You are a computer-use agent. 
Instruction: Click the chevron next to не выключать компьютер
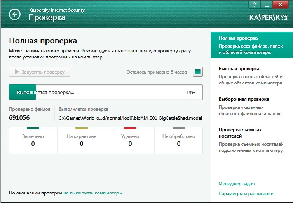121,193
